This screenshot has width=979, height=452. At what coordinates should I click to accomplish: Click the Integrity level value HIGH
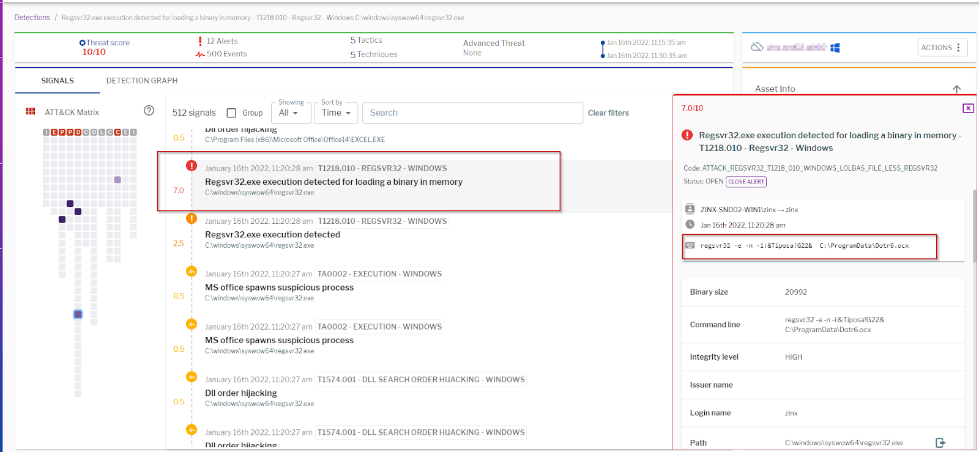[x=794, y=357]
